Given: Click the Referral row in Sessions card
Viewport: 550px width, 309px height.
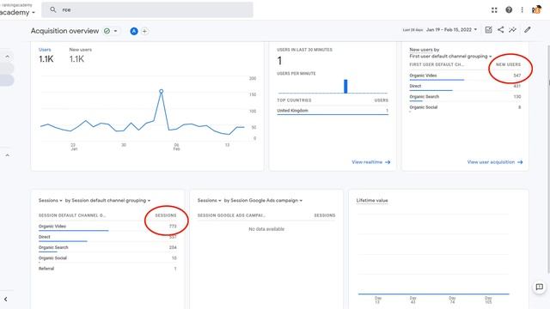Looking at the screenshot, I should (x=107, y=269).
